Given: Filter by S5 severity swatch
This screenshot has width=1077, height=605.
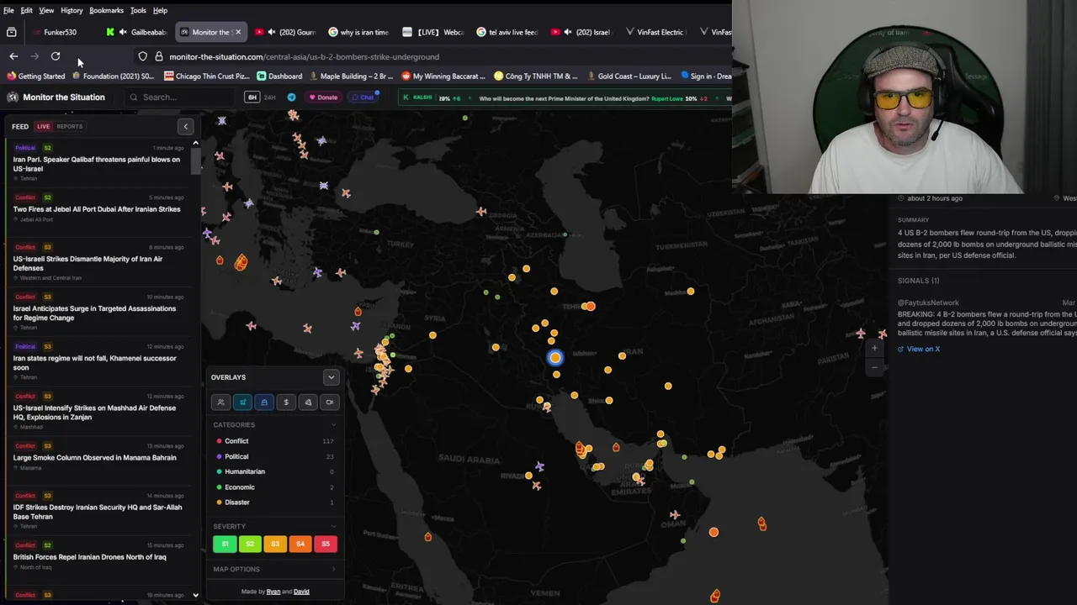Looking at the screenshot, I should pyautogui.click(x=326, y=544).
